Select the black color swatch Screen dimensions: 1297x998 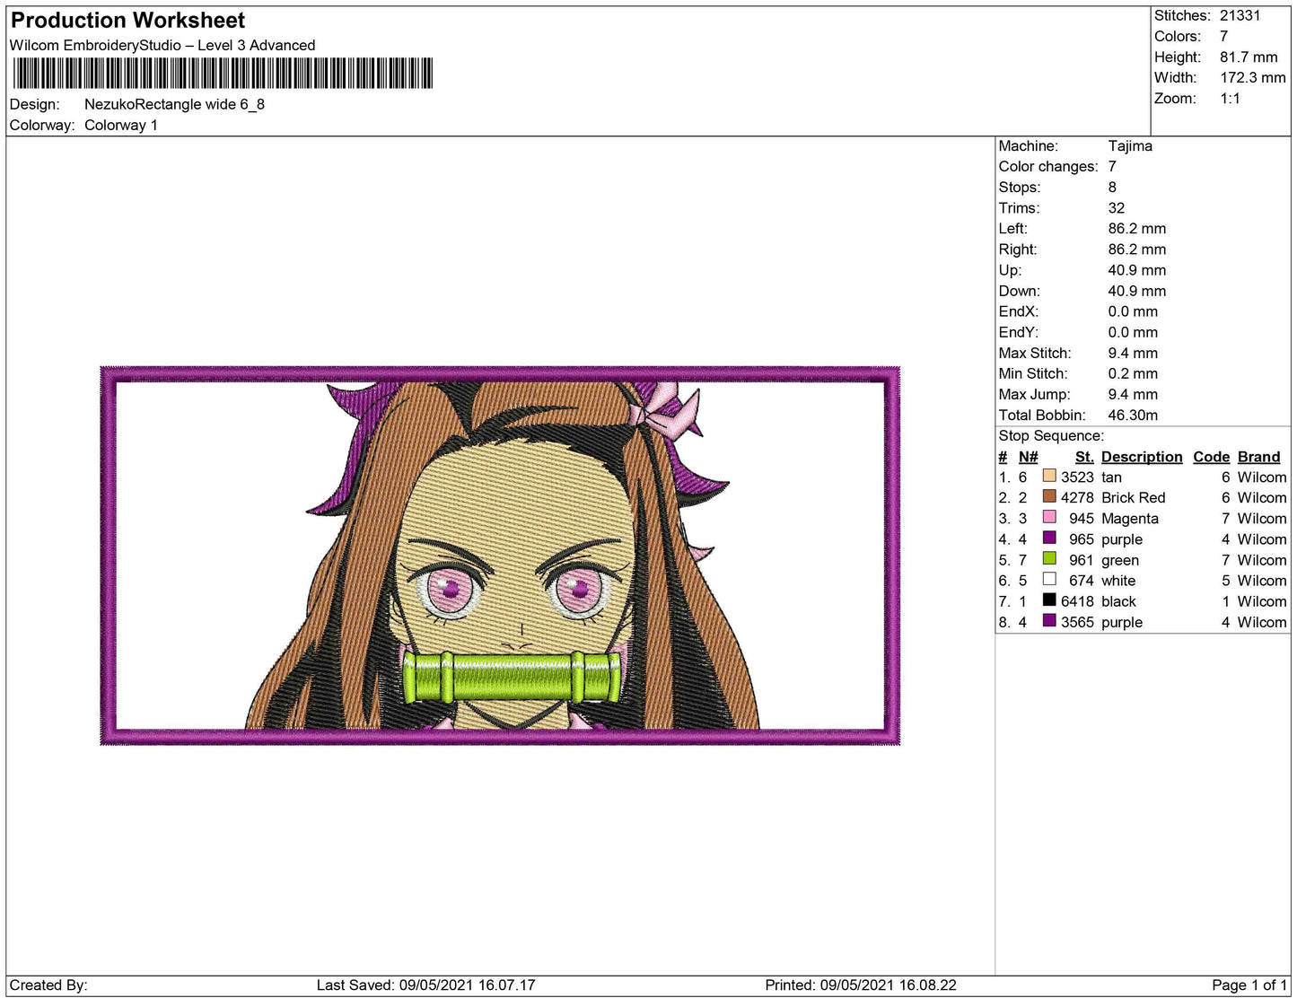click(1049, 600)
